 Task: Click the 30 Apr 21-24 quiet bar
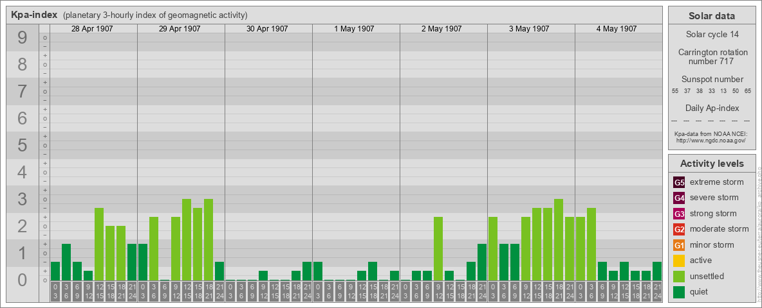click(307, 271)
